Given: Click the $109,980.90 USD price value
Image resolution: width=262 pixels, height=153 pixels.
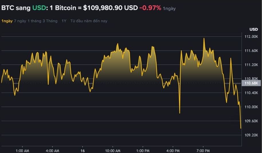Looking at the screenshot, I should [x=110, y=8].
